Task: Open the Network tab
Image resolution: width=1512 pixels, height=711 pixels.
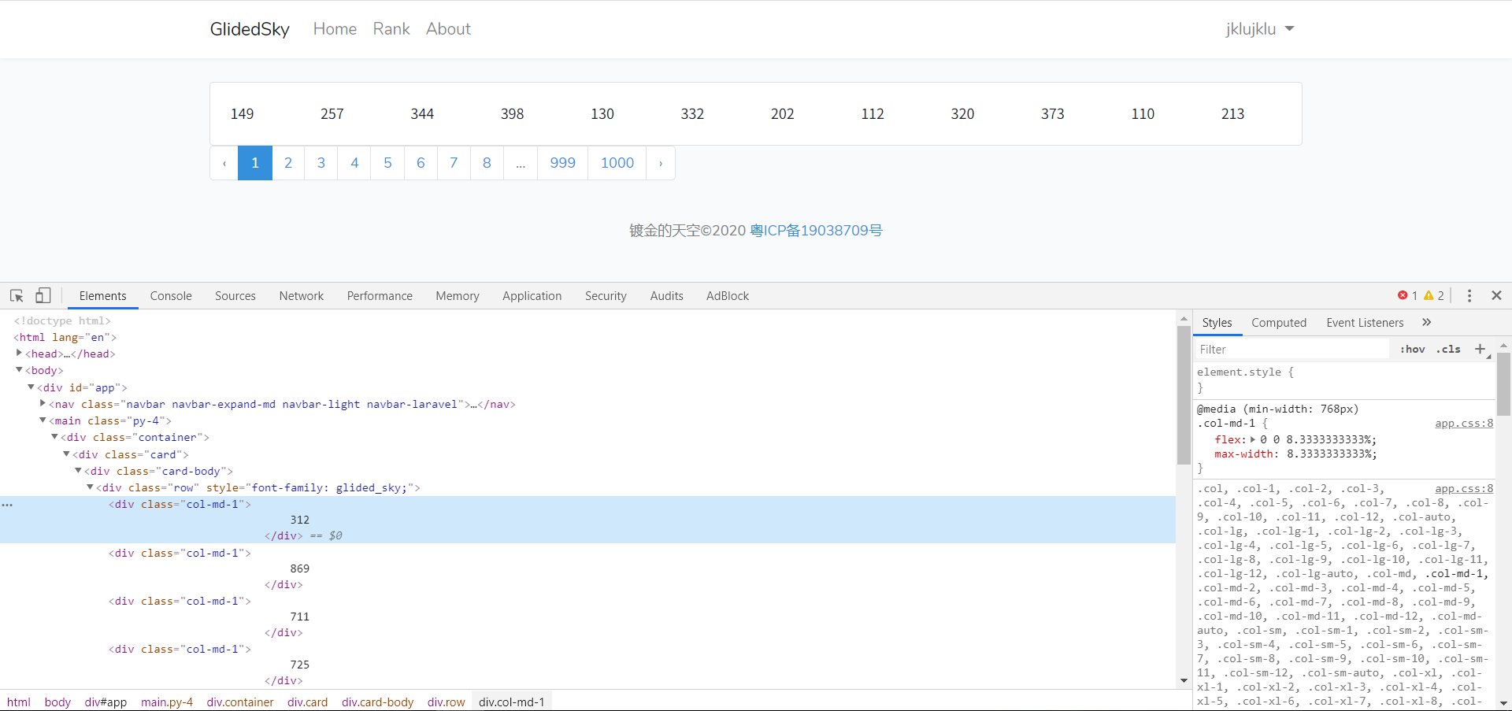Action: (x=302, y=296)
